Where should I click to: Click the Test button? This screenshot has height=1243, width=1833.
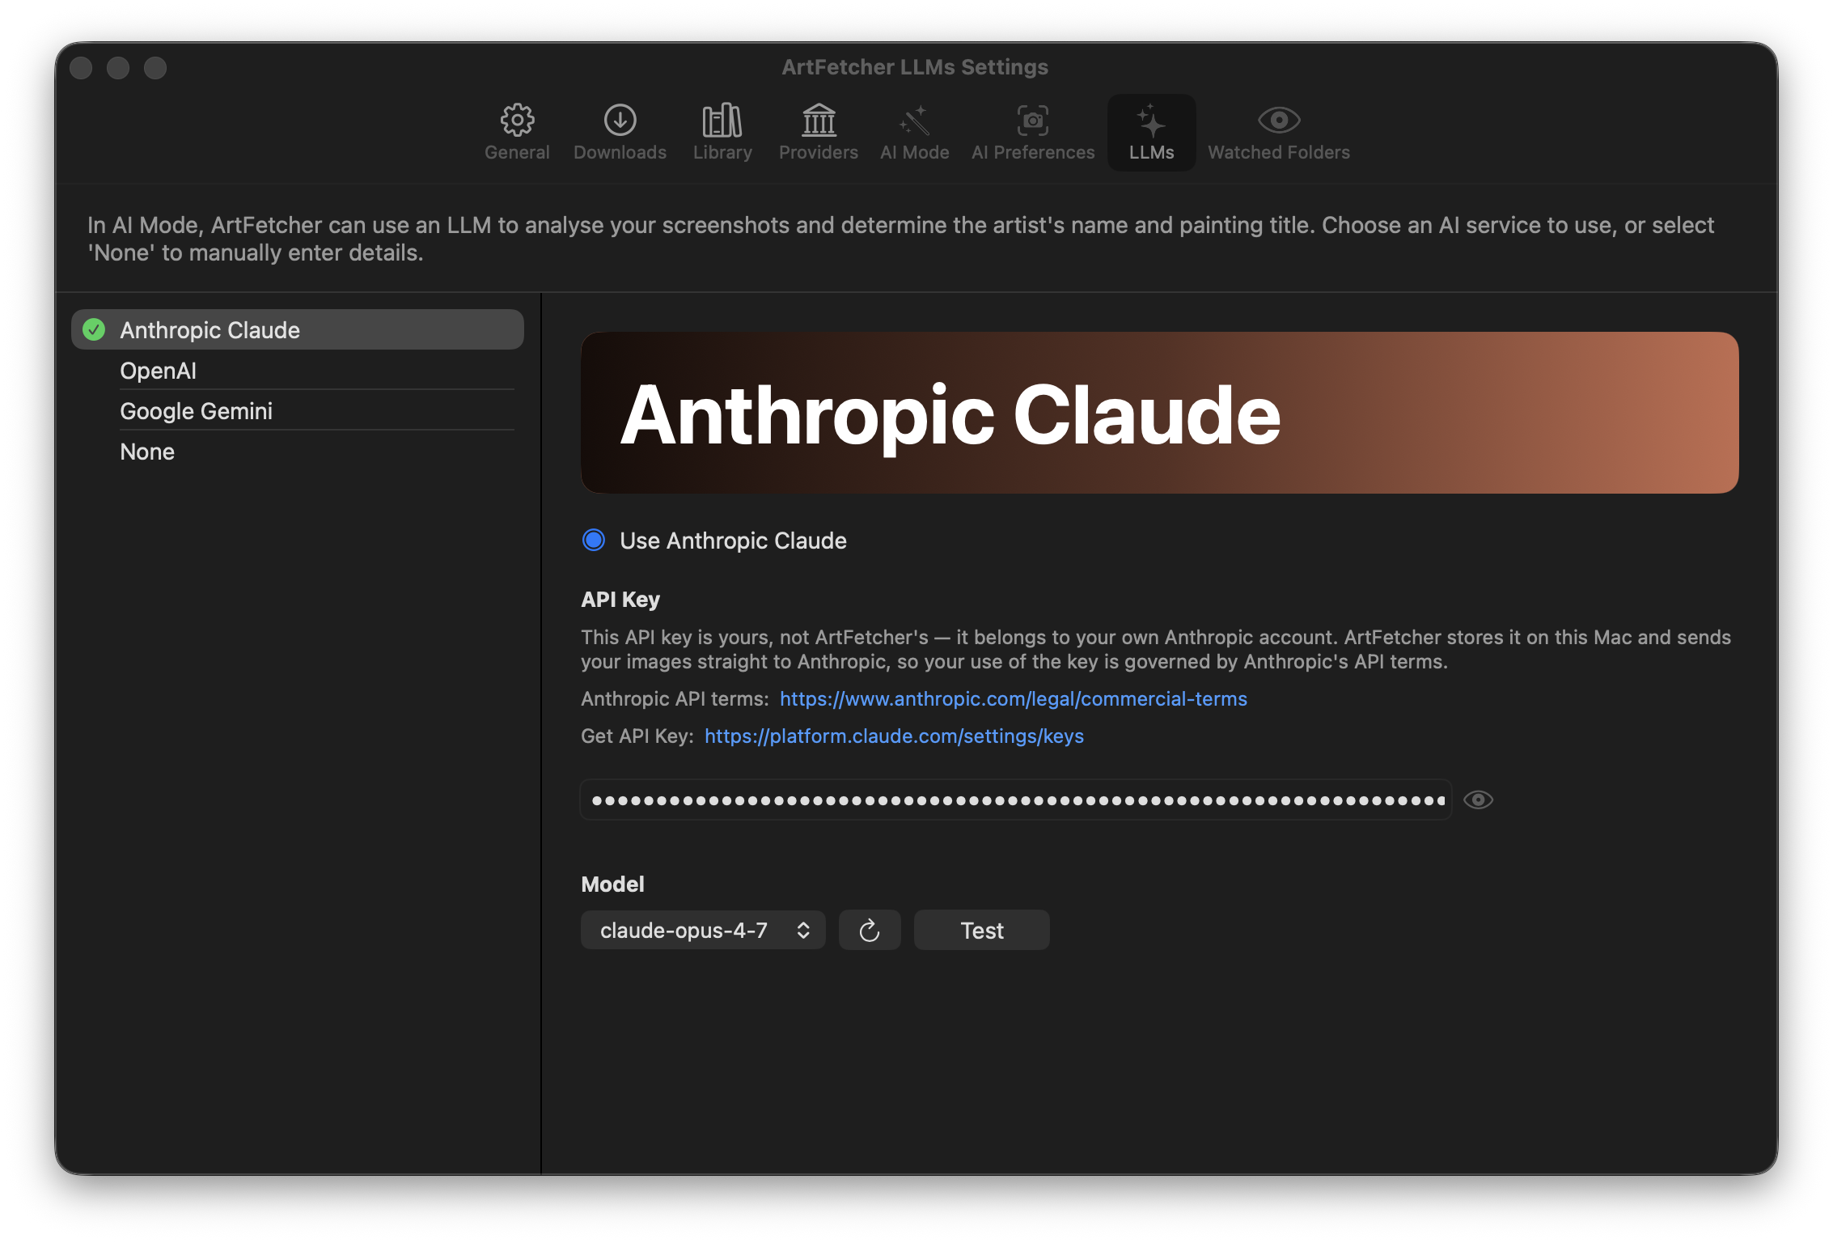(x=981, y=930)
